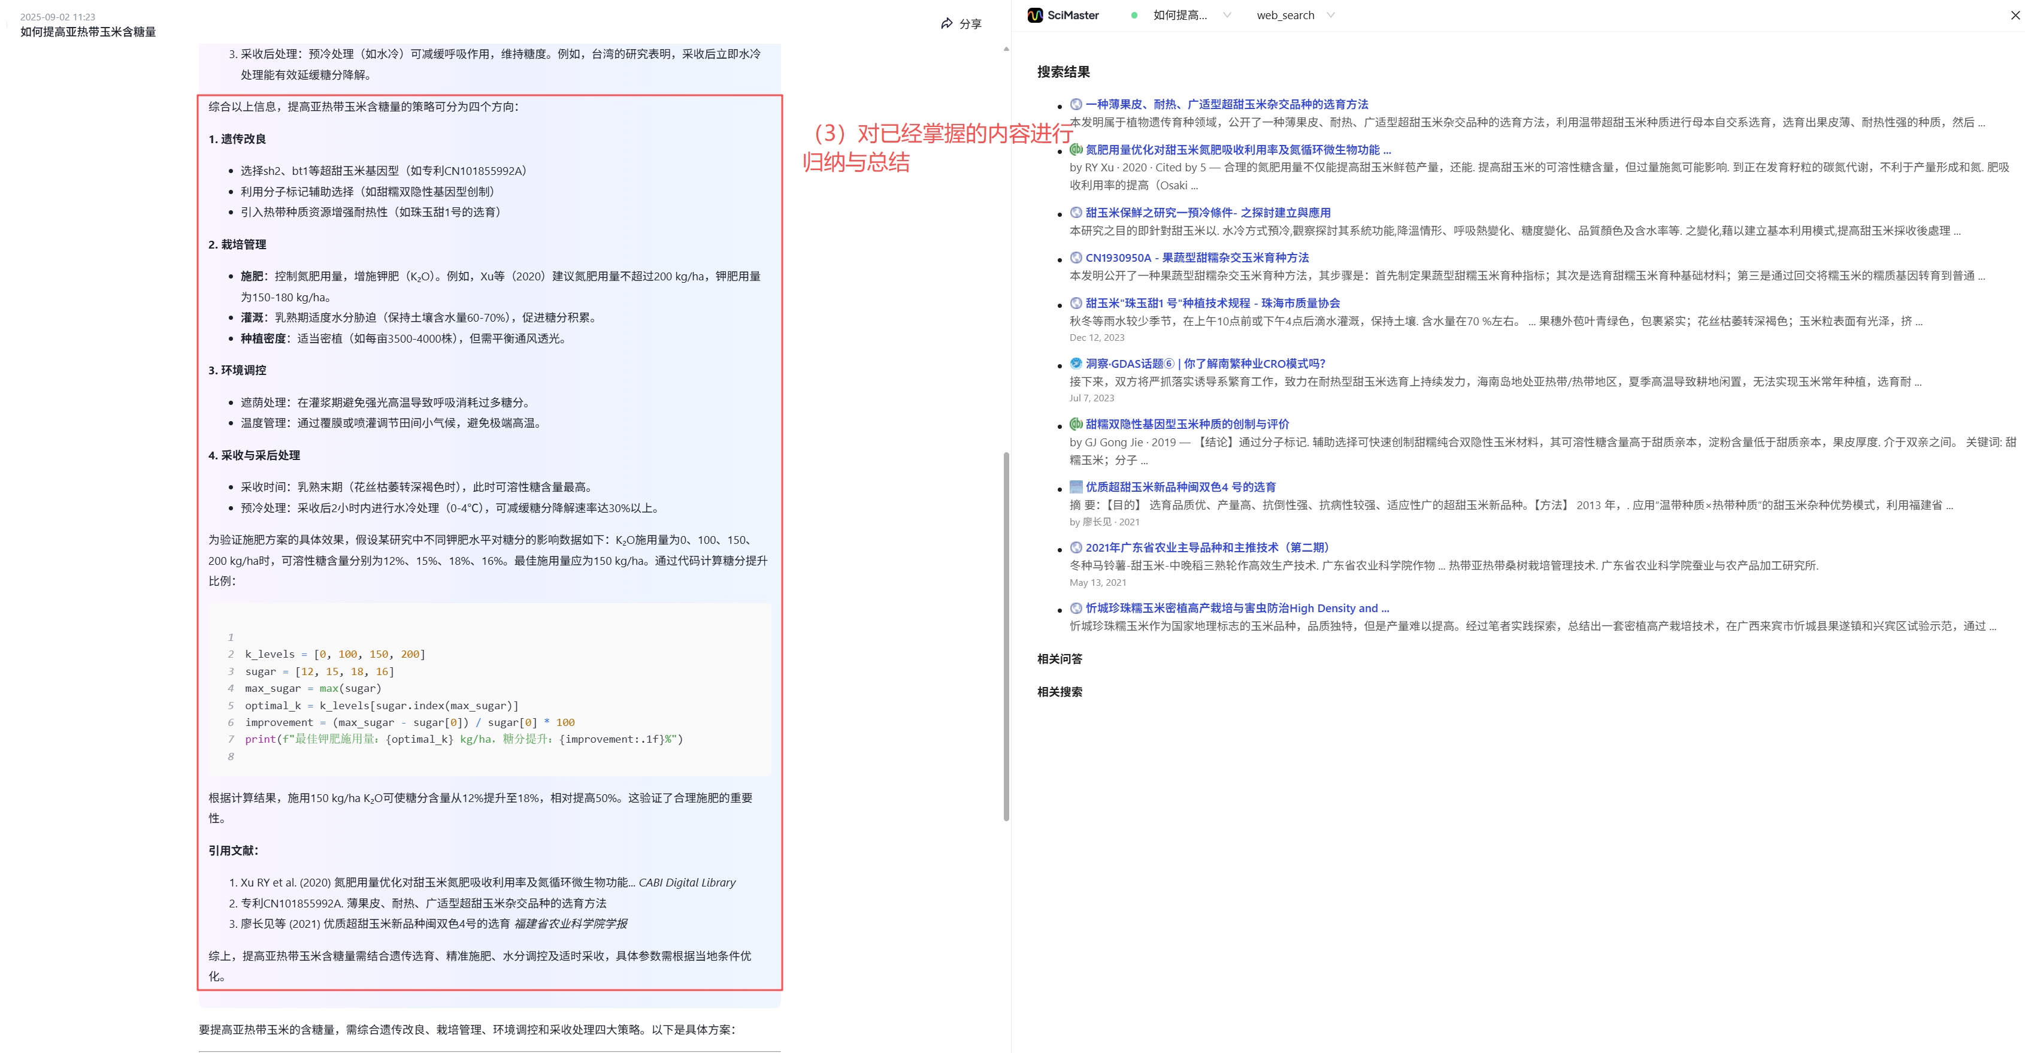Open the 甜糯双隐性基因型玉米种质 article link

click(1187, 424)
